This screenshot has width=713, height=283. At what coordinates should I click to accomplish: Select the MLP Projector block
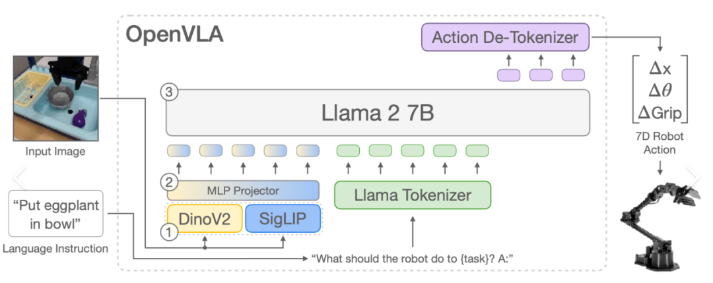pos(243,191)
